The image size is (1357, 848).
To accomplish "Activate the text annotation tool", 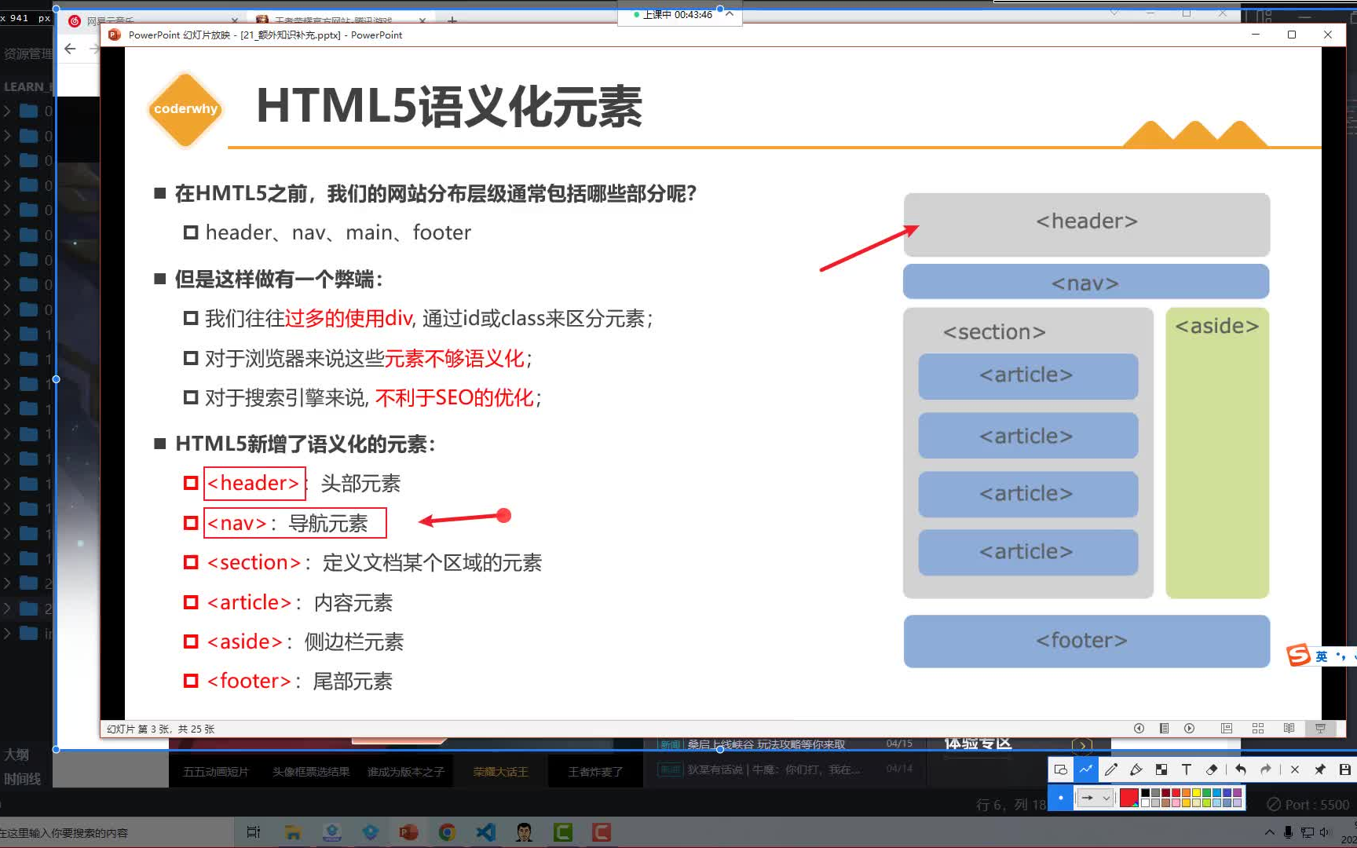I will (x=1186, y=769).
